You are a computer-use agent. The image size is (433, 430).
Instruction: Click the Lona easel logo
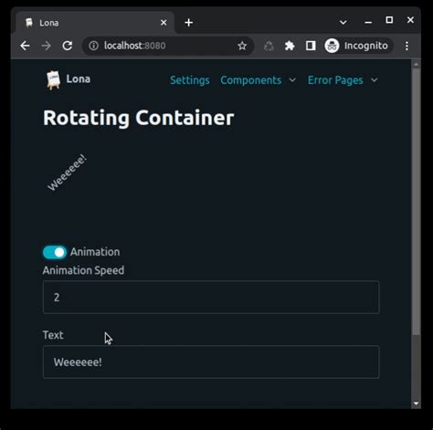click(x=53, y=80)
